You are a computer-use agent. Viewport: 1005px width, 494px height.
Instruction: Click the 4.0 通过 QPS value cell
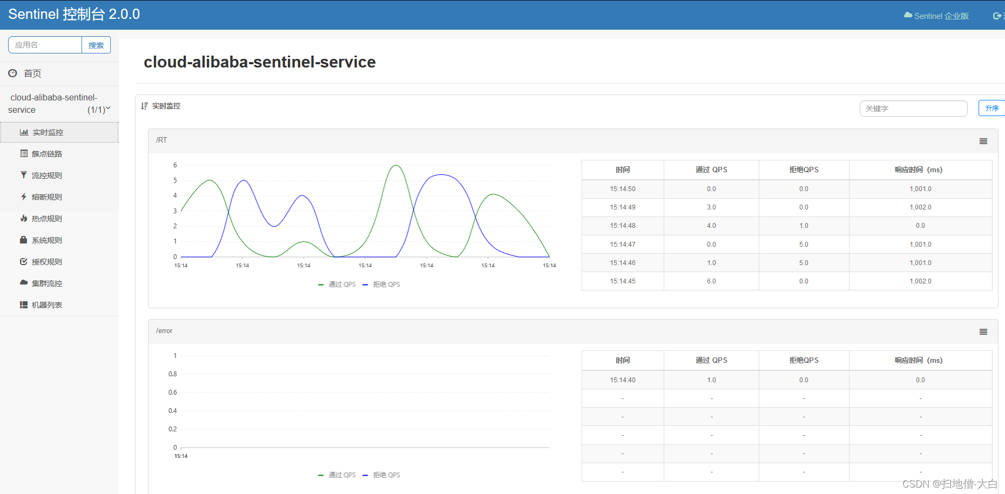[x=711, y=226]
